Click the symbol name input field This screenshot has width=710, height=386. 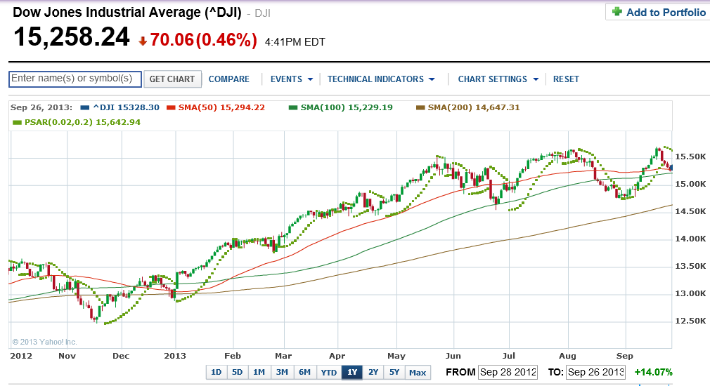tap(75, 79)
